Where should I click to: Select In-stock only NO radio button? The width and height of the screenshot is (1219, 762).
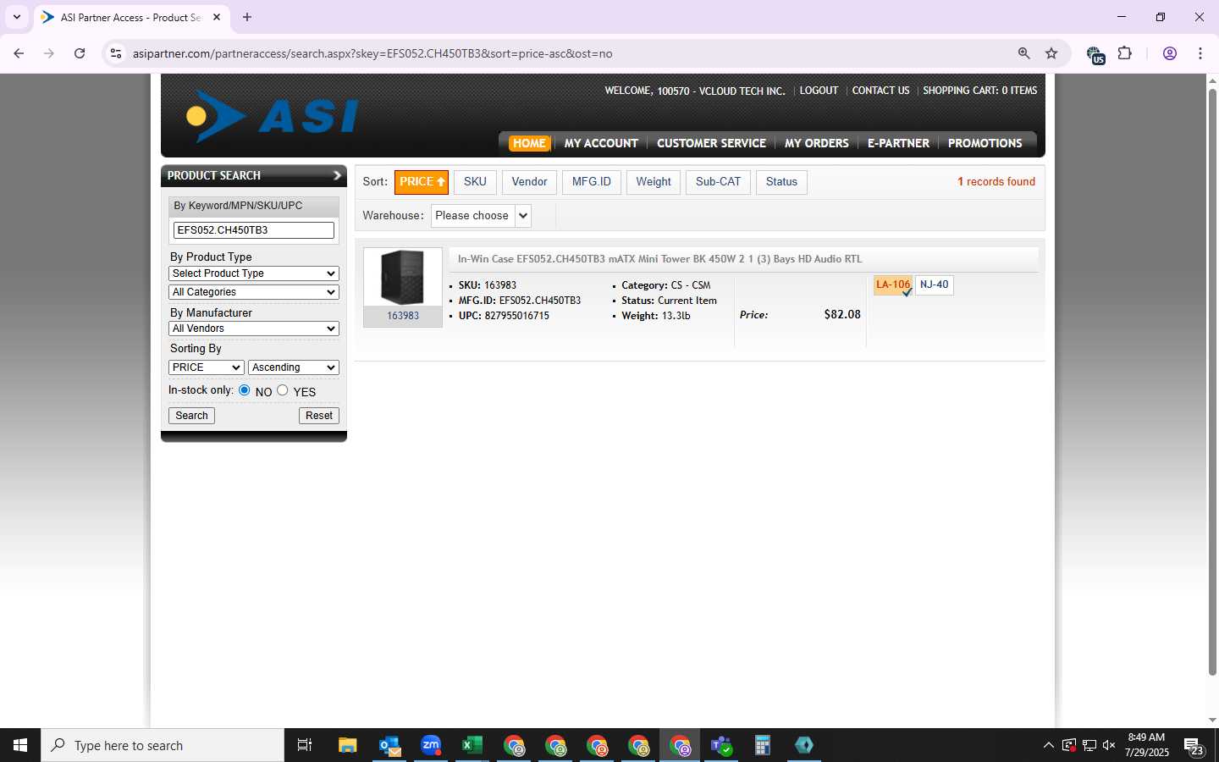(x=245, y=390)
